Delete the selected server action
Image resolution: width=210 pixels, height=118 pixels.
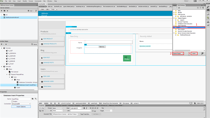coord(7,11)
